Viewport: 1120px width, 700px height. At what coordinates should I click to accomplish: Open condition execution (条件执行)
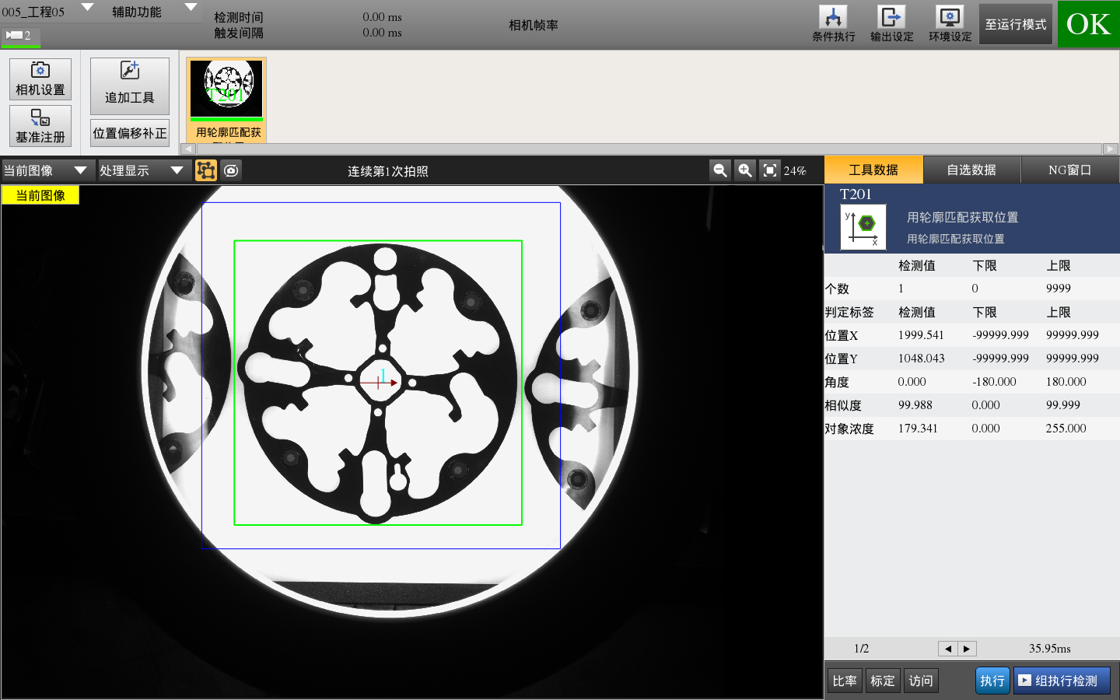tap(833, 24)
